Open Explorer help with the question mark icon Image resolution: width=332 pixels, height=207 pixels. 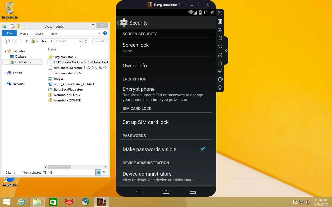tap(105, 33)
